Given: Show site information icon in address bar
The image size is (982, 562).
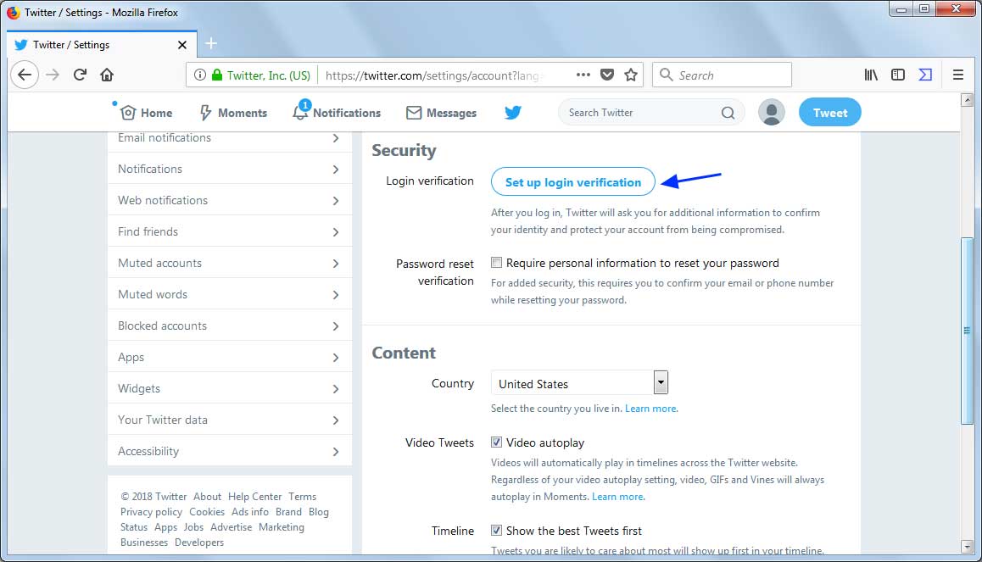Looking at the screenshot, I should click(200, 75).
